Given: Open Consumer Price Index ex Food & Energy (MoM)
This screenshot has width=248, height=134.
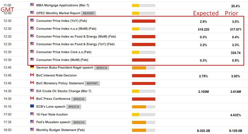Looking at the screenshot, I should point(76,37).
